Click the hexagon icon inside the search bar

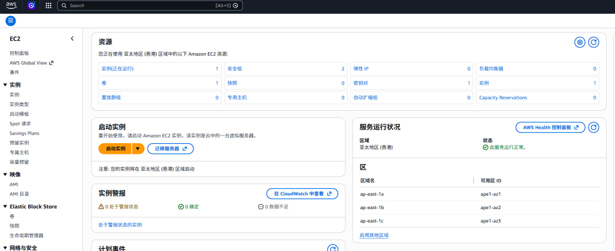click(235, 5)
